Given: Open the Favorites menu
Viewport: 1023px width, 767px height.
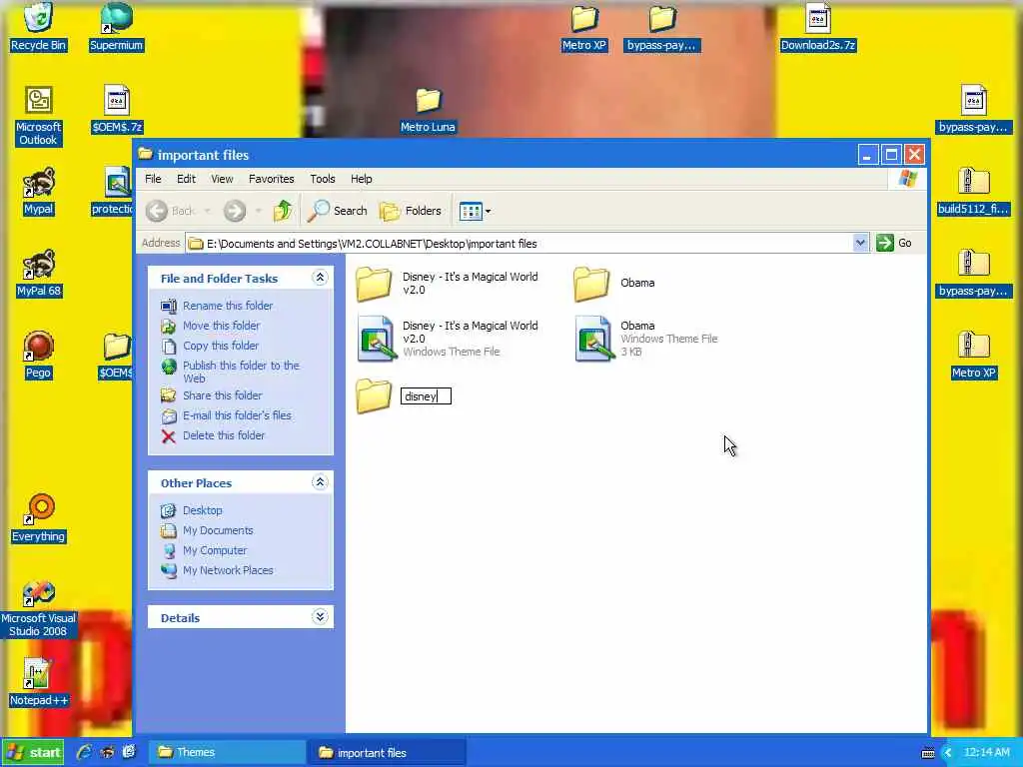Looking at the screenshot, I should (x=272, y=179).
